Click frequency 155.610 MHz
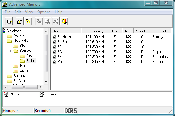 click(x=95, y=42)
